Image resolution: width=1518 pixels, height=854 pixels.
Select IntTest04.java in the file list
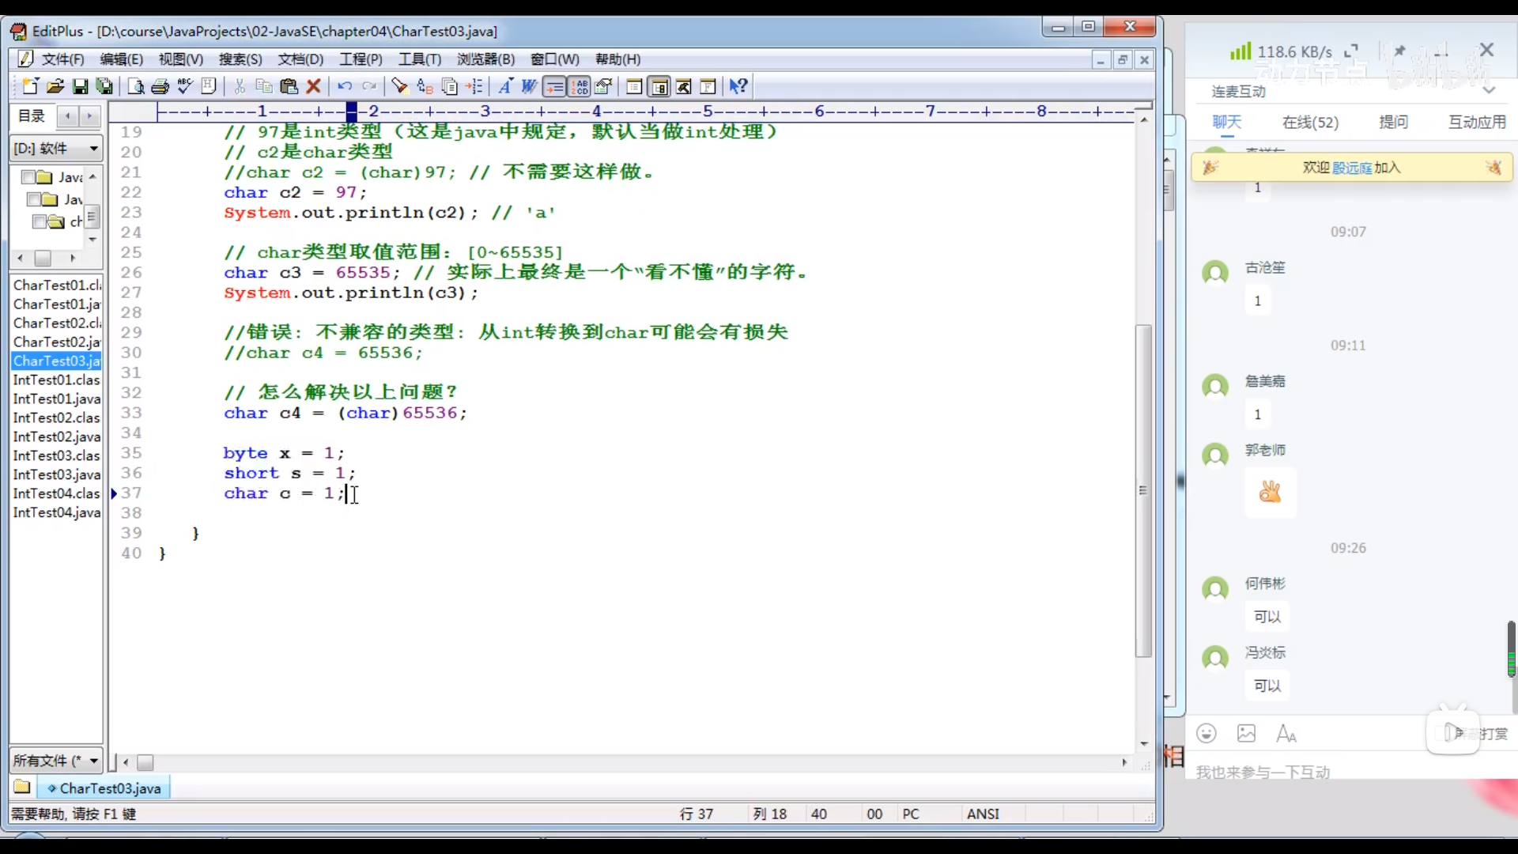point(57,512)
